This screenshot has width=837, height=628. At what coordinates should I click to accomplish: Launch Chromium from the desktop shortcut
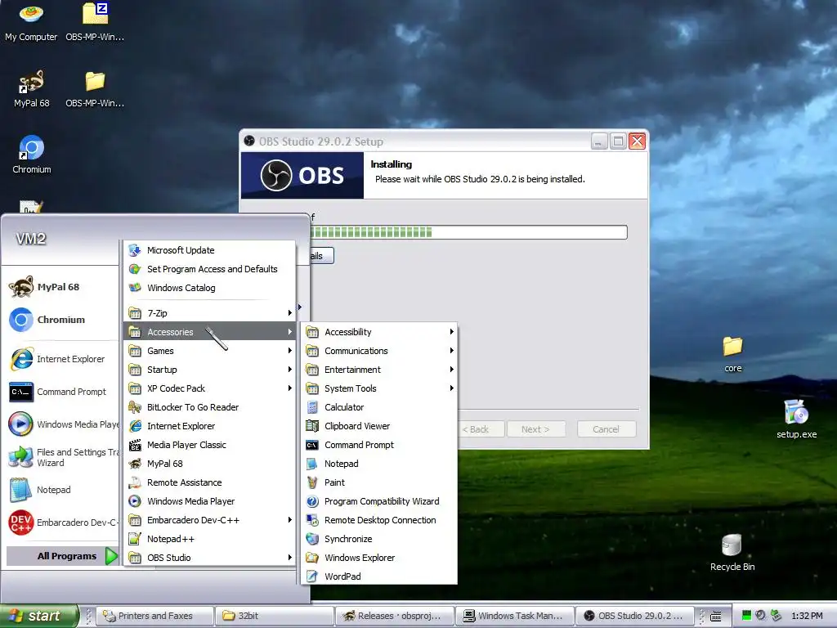[32, 155]
